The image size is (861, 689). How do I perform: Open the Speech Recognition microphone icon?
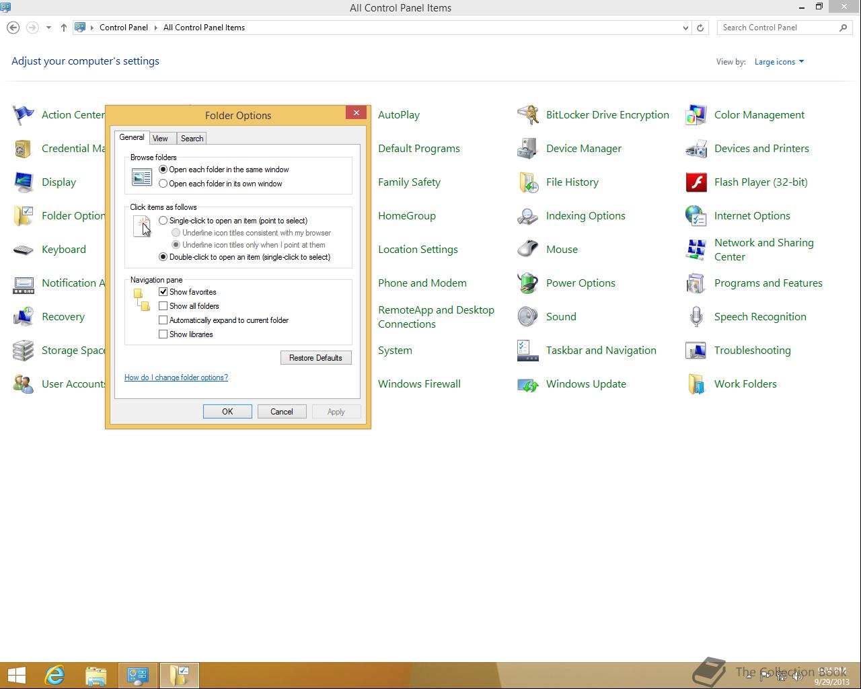[x=696, y=317]
